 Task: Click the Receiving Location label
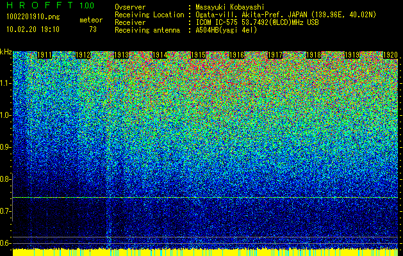(x=149, y=15)
